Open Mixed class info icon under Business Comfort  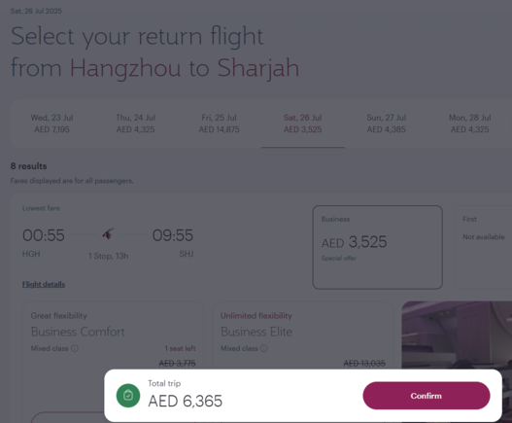[x=75, y=348]
